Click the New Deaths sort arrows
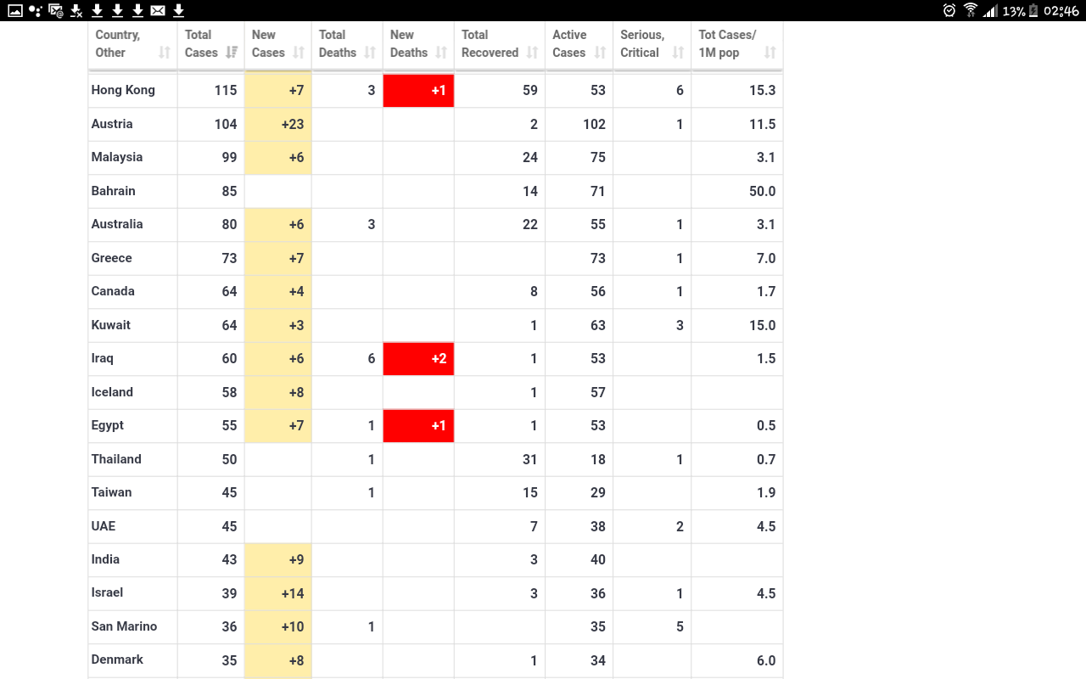Screen dimensions: 1086x679 click(441, 53)
